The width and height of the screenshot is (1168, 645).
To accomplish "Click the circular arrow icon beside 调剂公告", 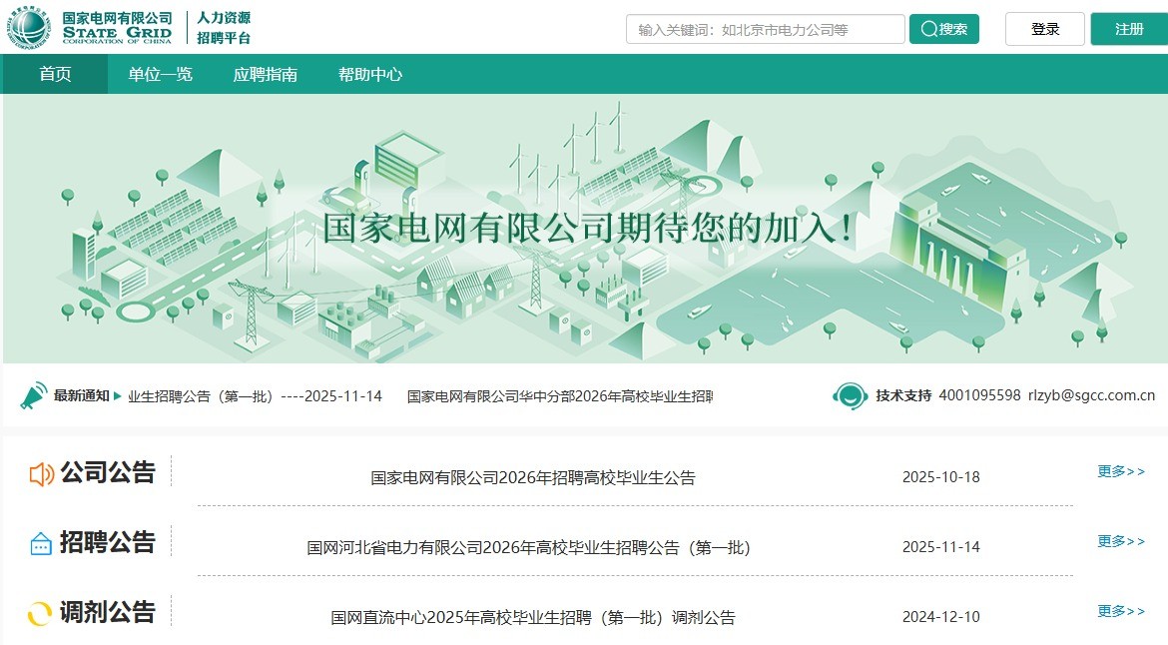I will click(41, 613).
